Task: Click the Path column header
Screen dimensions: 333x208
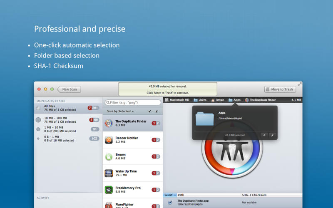Action: point(209,195)
